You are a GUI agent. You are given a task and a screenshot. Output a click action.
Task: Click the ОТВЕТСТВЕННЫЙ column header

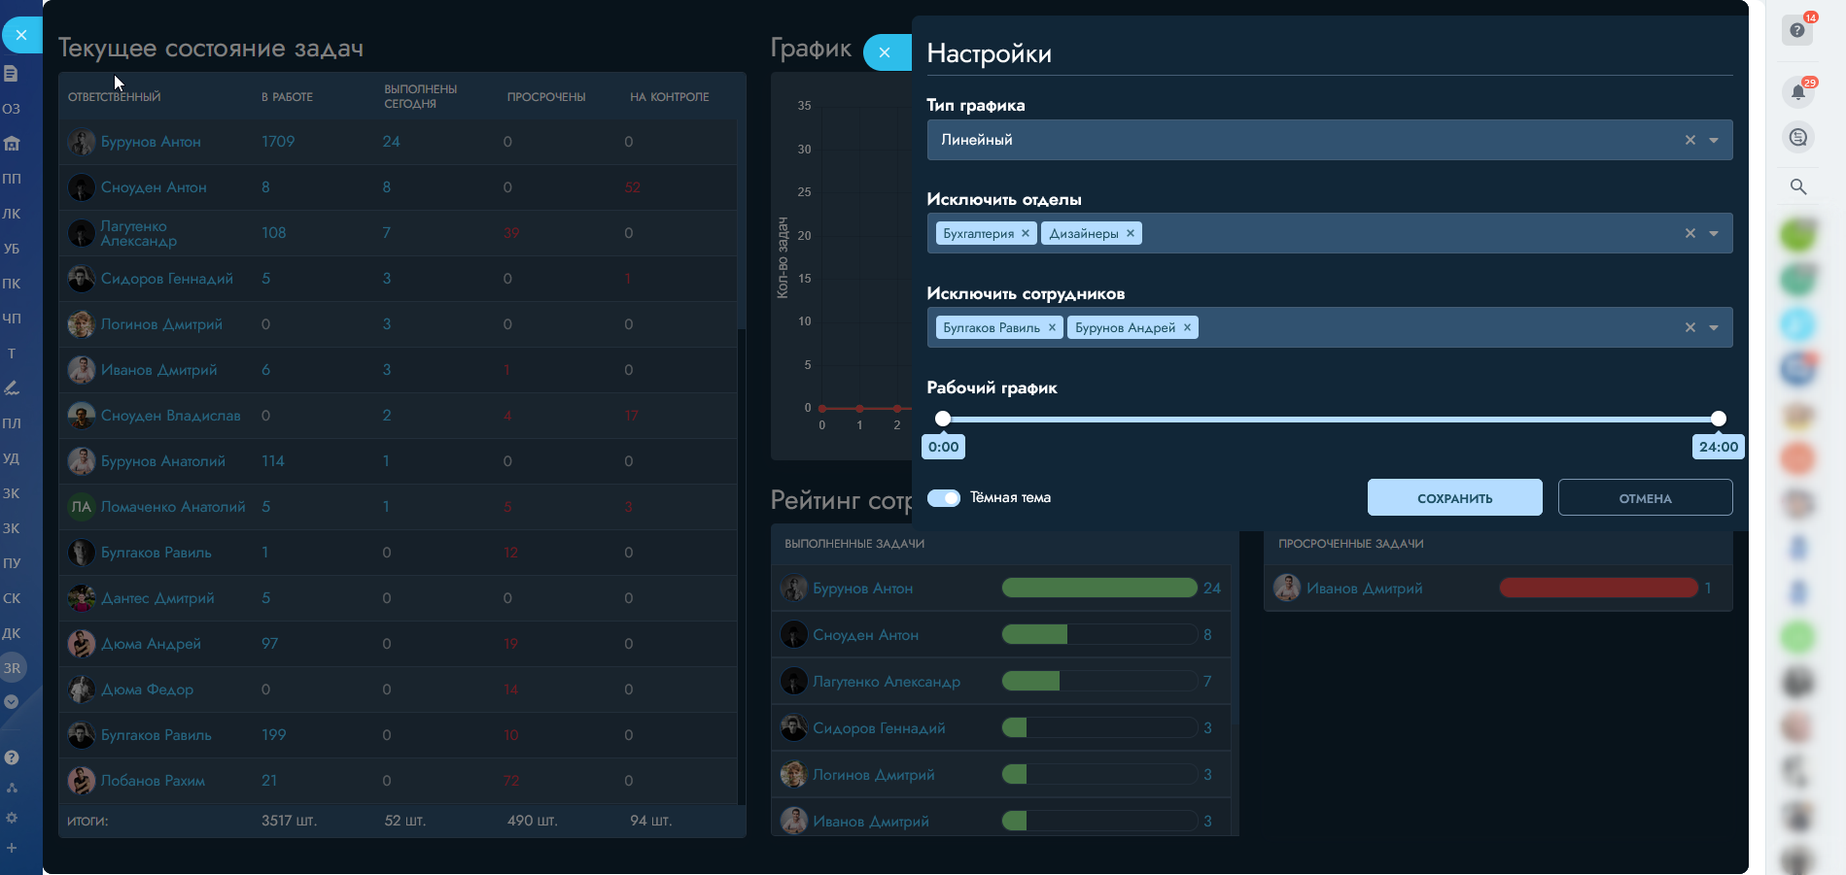(115, 97)
